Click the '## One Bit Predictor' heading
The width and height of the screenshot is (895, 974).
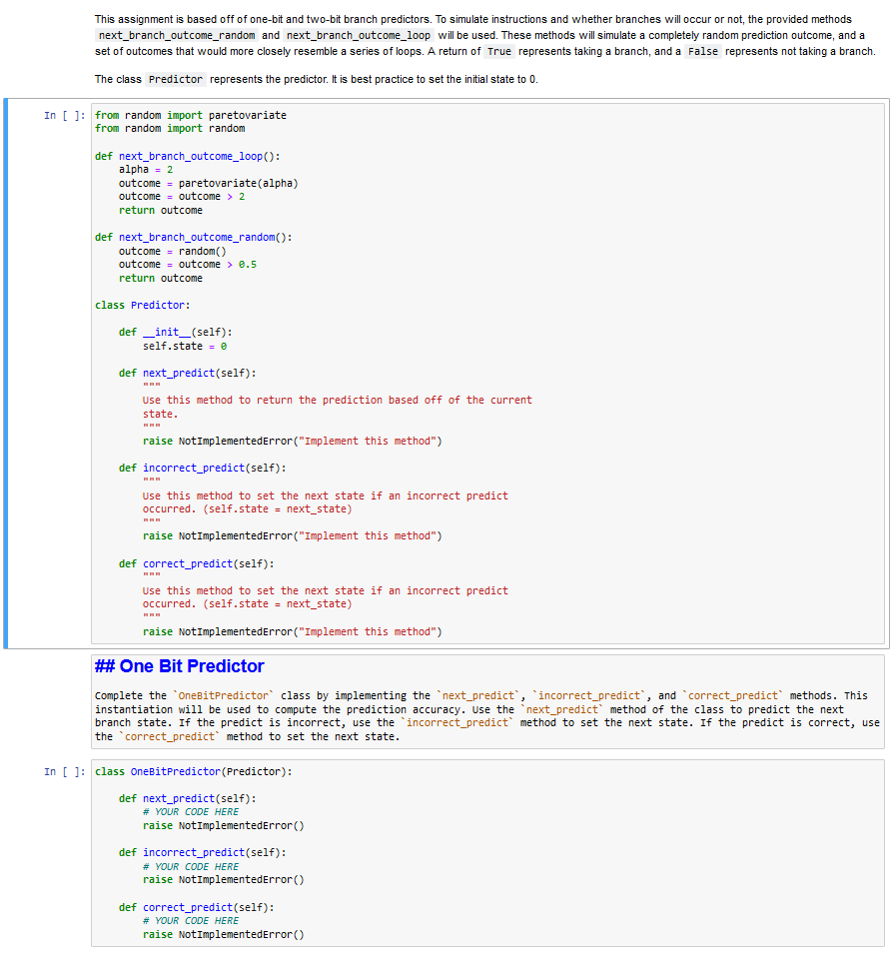tap(180, 666)
